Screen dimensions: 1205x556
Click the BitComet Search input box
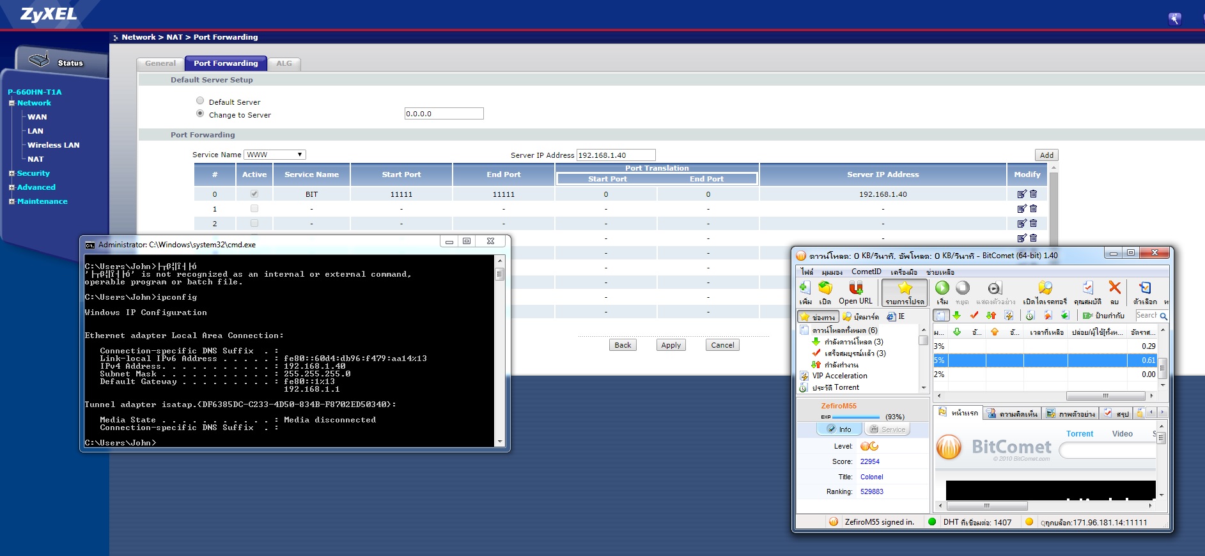point(1147,316)
